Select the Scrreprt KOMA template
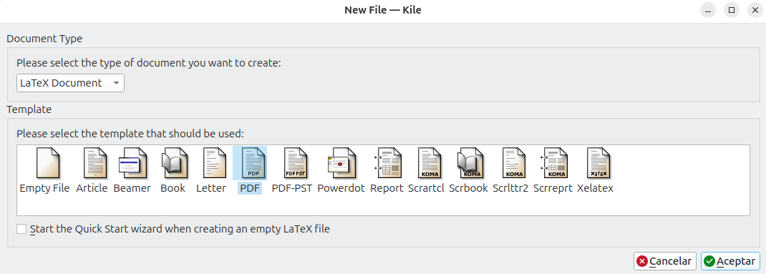 (553, 164)
